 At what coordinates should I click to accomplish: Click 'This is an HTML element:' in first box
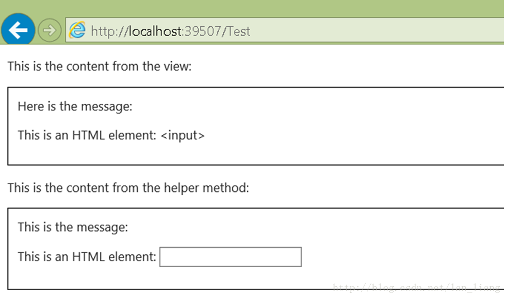tap(87, 136)
